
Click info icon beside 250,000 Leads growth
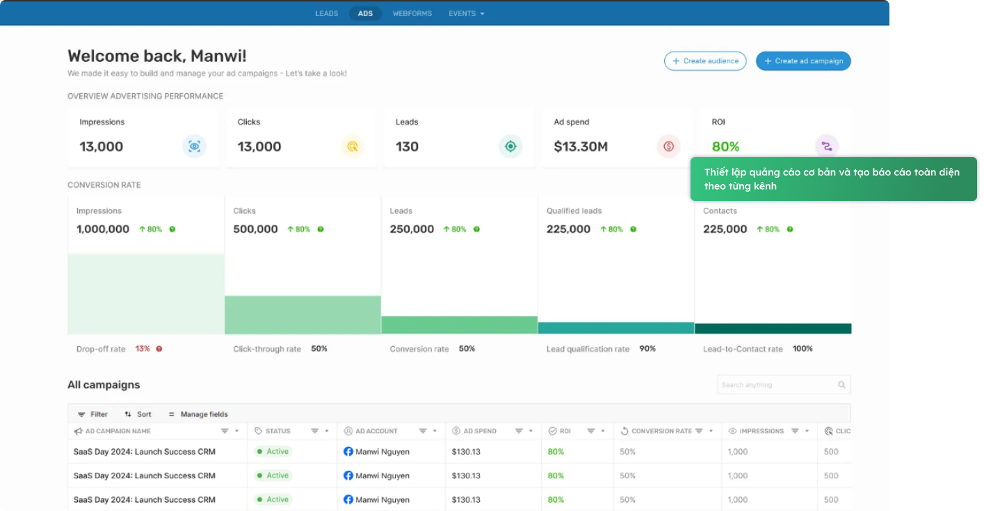coord(477,229)
